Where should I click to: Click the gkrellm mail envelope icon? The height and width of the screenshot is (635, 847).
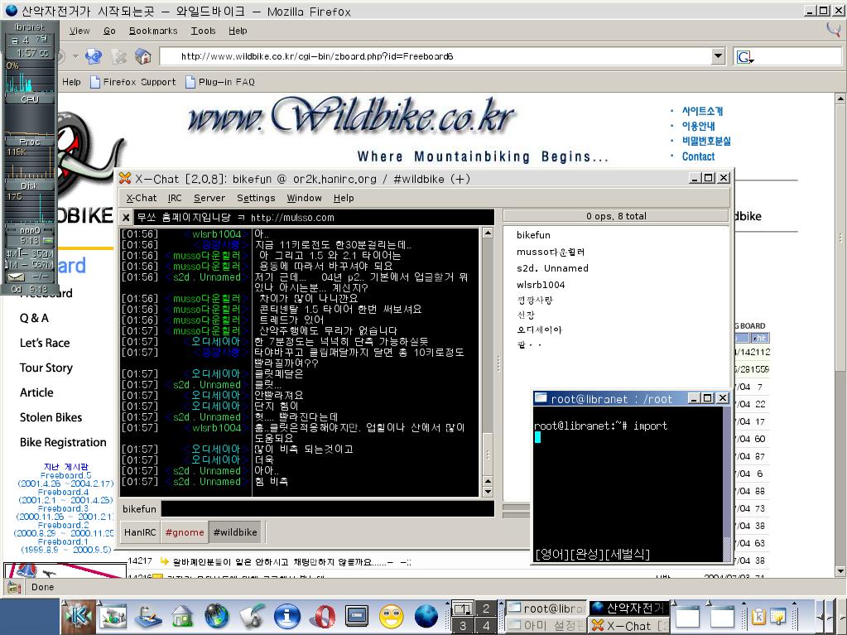[16, 277]
